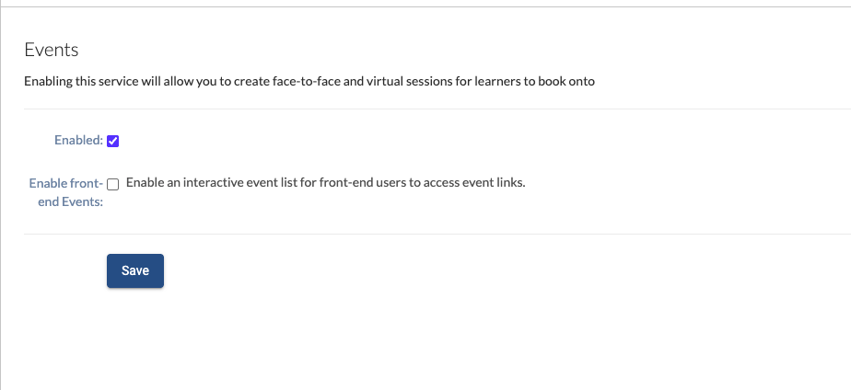Click the Save button
This screenshot has height=390, width=851.
pos(135,270)
